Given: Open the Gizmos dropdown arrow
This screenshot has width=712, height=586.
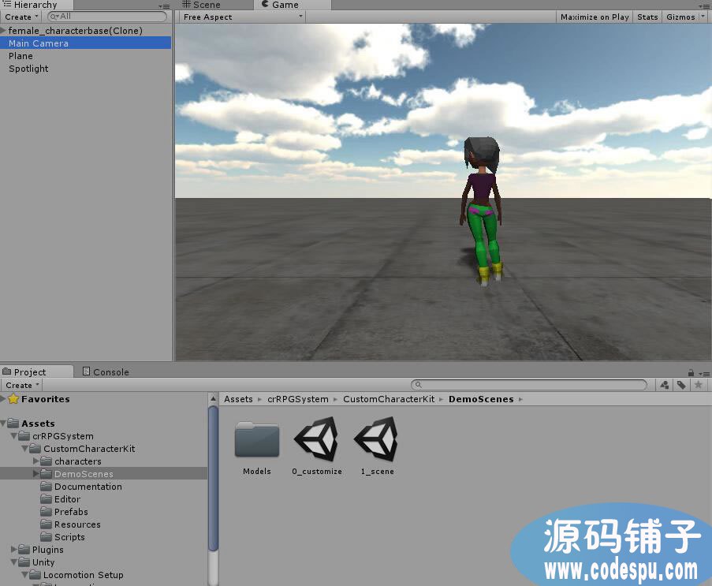Looking at the screenshot, I should 703,17.
